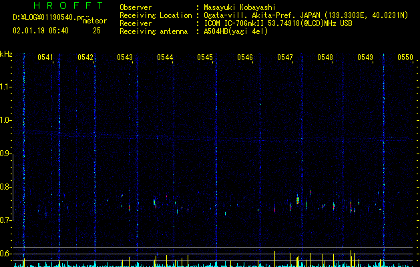Select the log file path D:¥LOG¥01190540
The height and width of the screenshot is (267, 420).
pyautogui.click(x=51, y=17)
